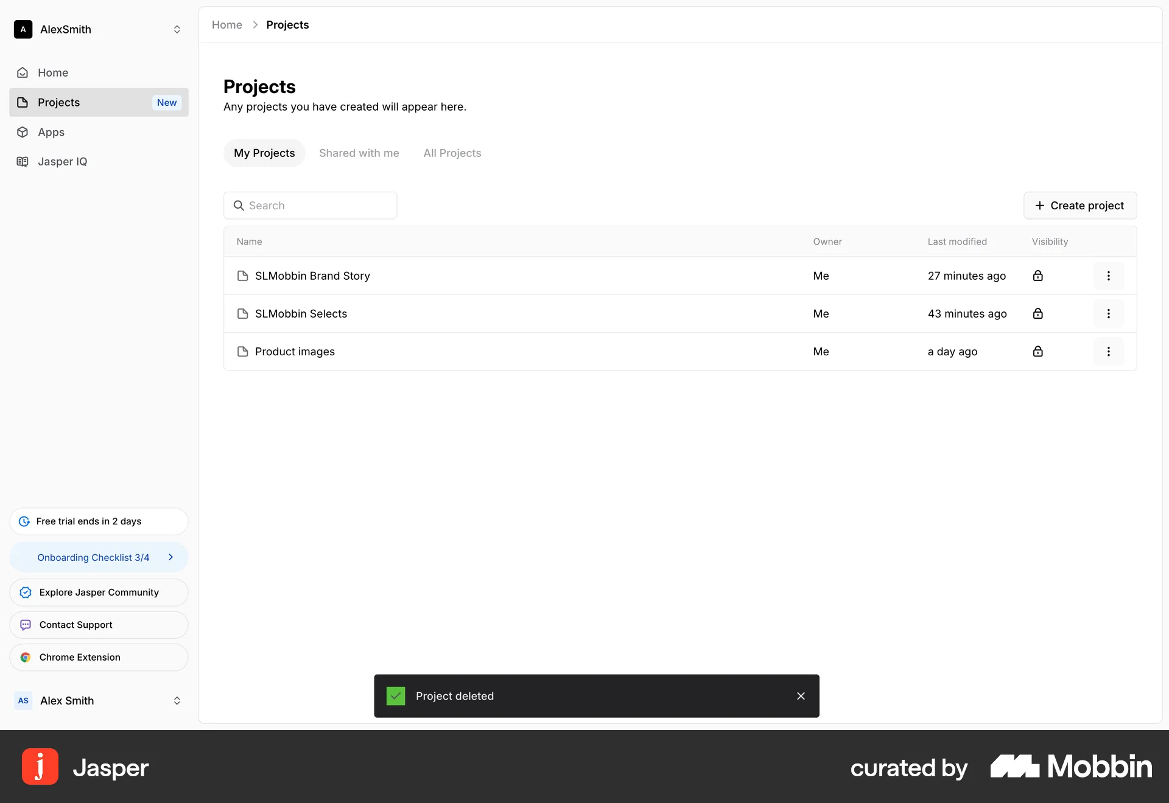Switch to All Projects tab
The width and height of the screenshot is (1169, 803).
pos(452,153)
